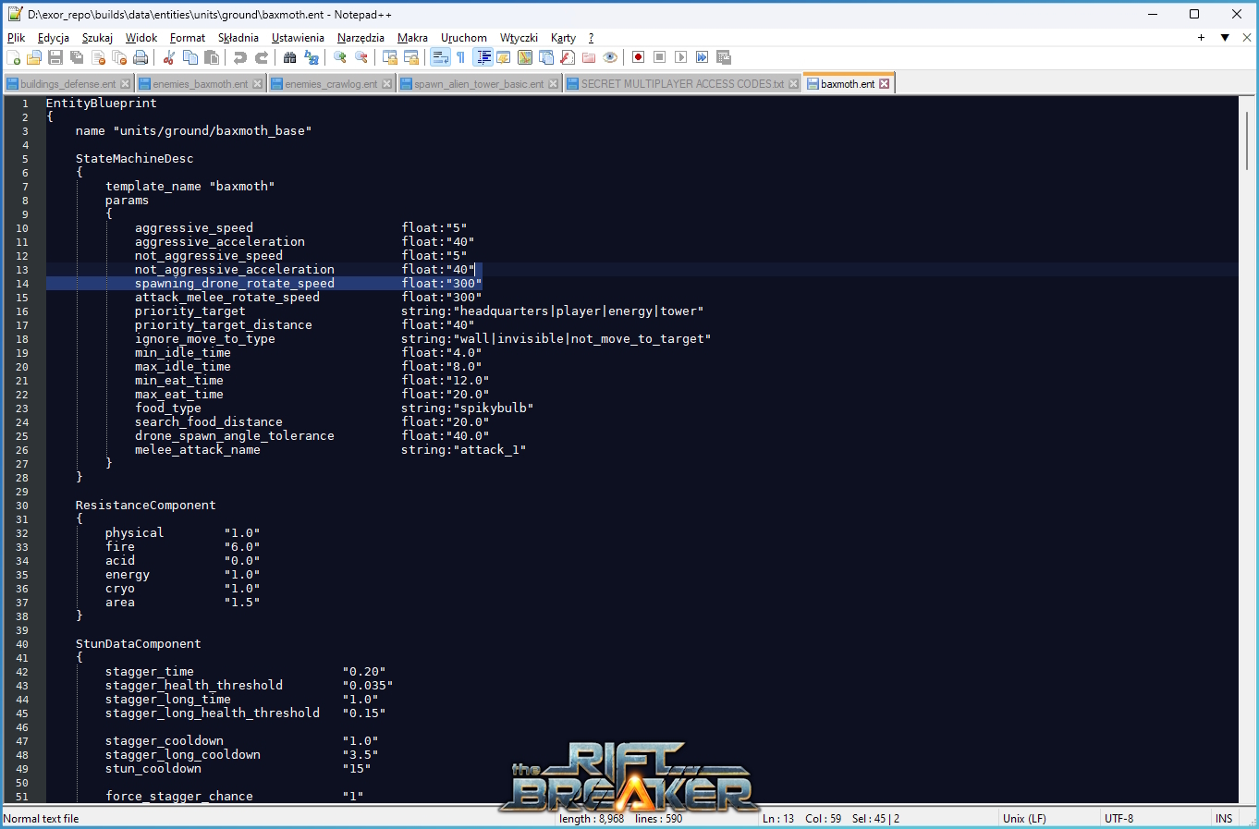The height and width of the screenshot is (829, 1259).
Task: Toggle synchronized vertical scrolling
Action: point(389,57)
